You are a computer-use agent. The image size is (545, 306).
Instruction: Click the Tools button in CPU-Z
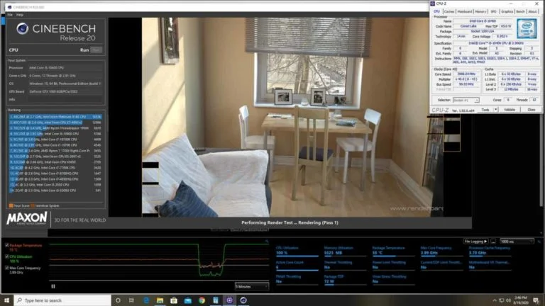485,110
